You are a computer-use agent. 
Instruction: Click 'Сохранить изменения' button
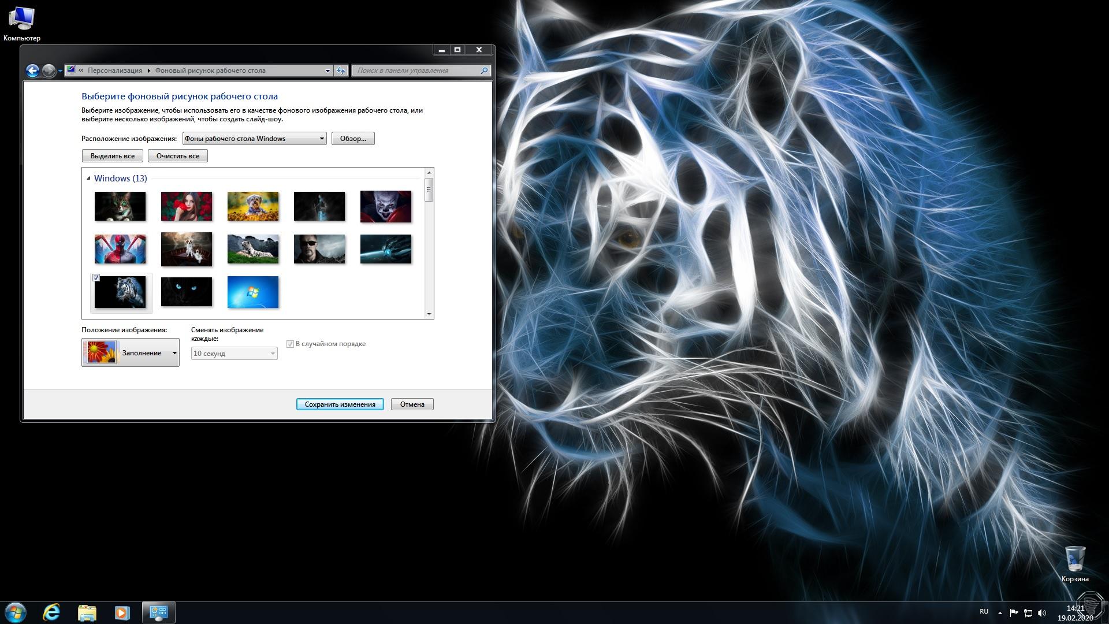tap(340, 404)
